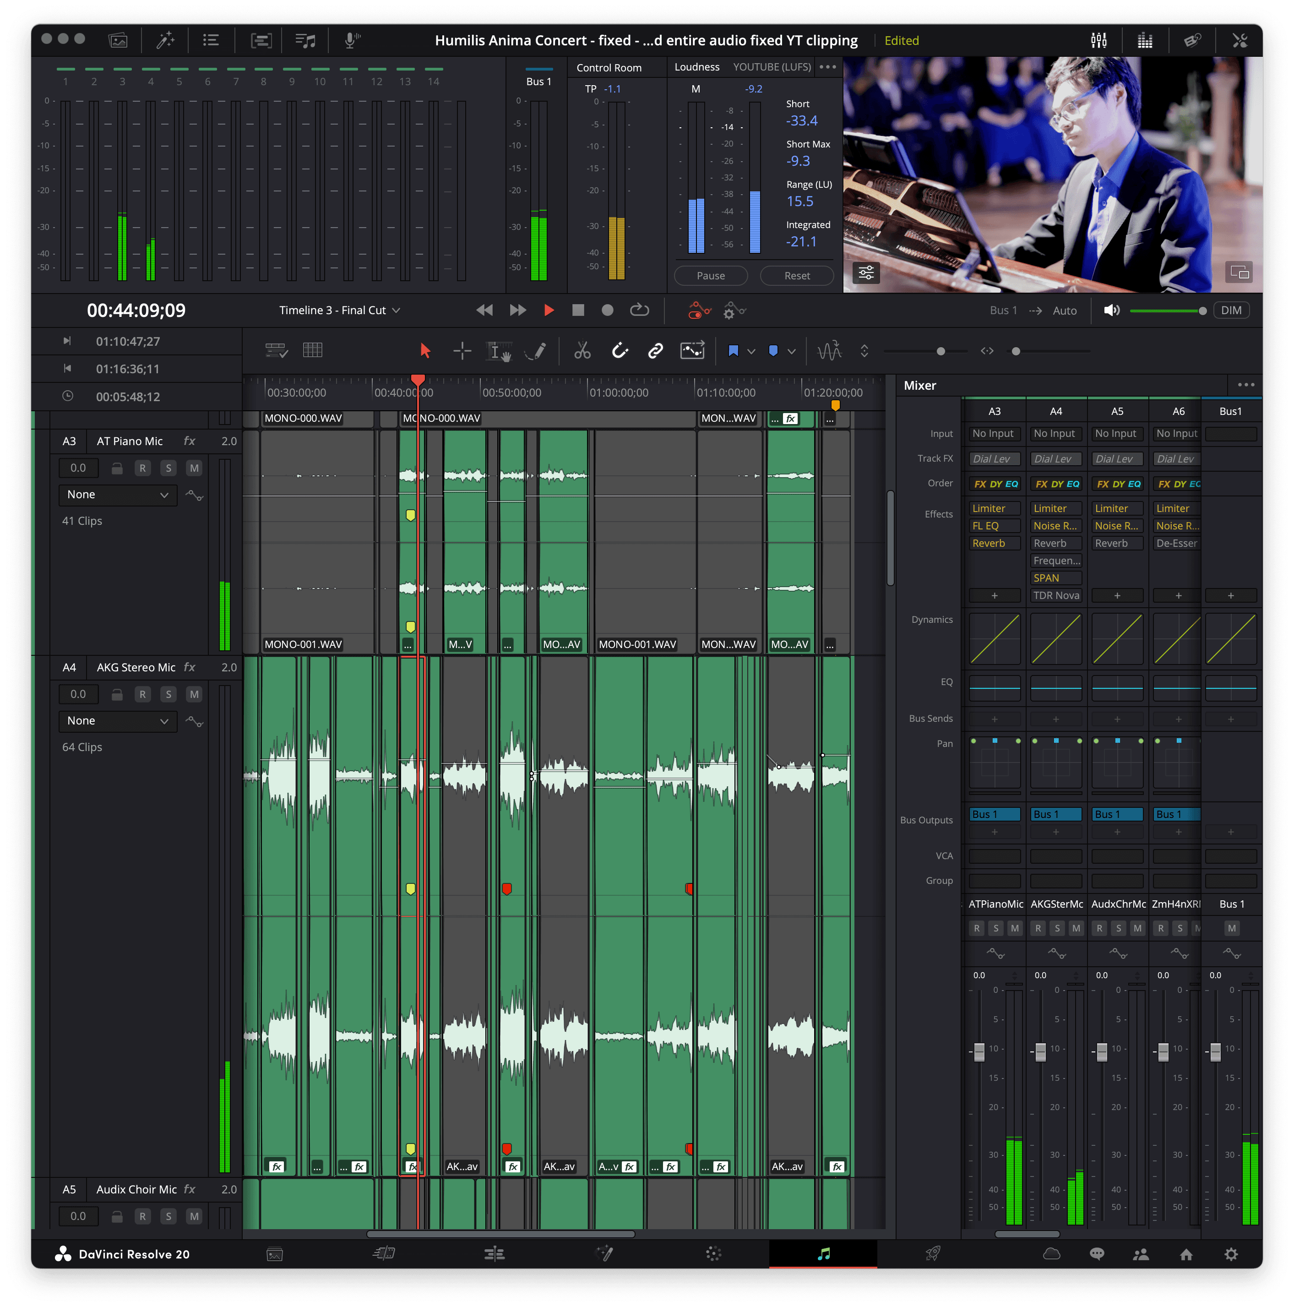Click the Loop playback icon
Screen dimensions: 1294x1307
[x=639, y=310]
